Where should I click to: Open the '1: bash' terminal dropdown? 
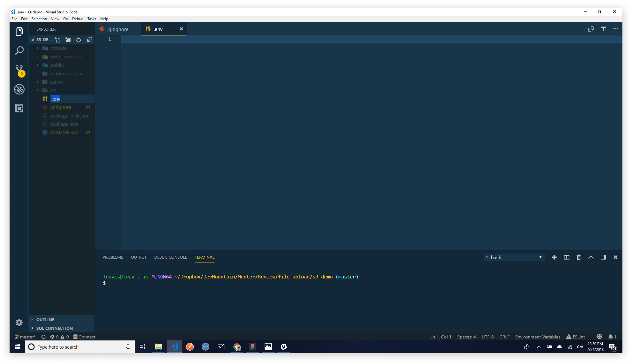[x=514, y=257]
